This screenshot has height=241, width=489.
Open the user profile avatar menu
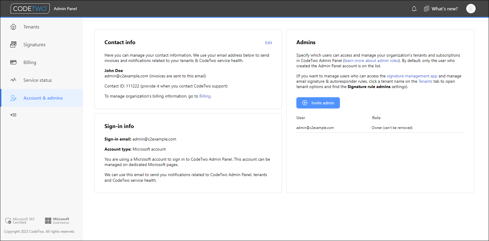(x=471, y=9)
